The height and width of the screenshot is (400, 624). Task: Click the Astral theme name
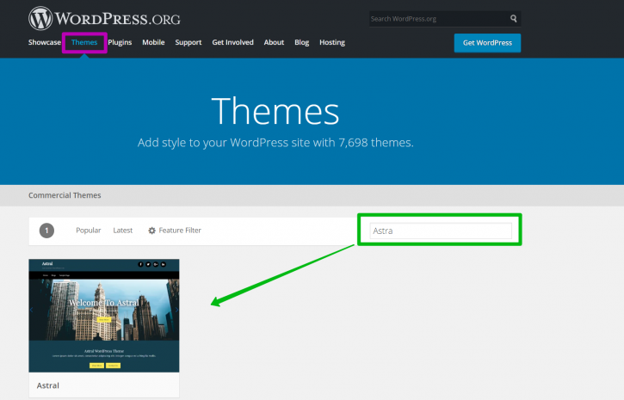pos(47,385)
